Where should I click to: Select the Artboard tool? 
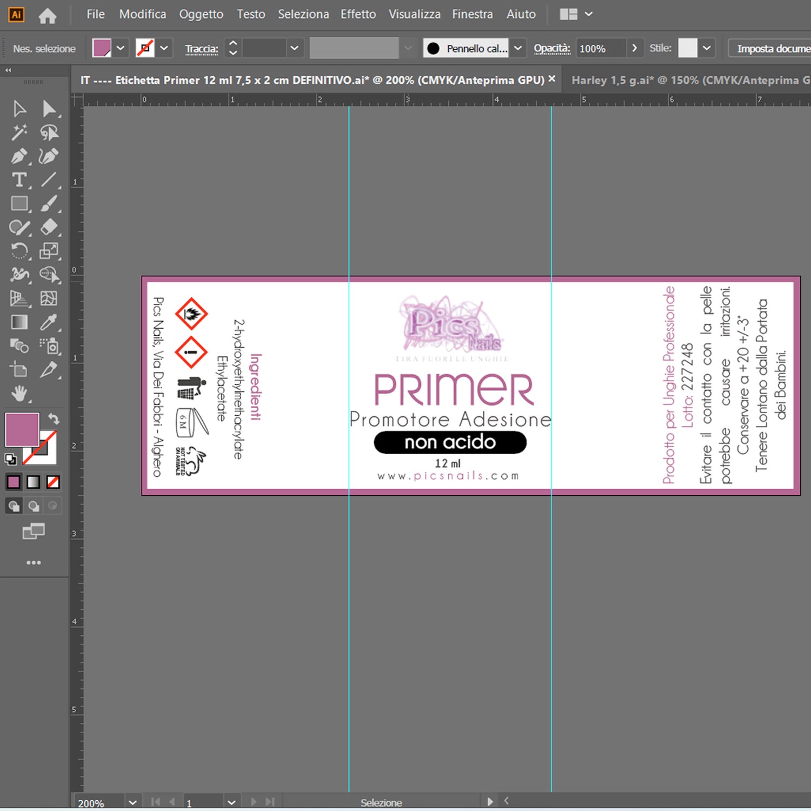[19, 370]
